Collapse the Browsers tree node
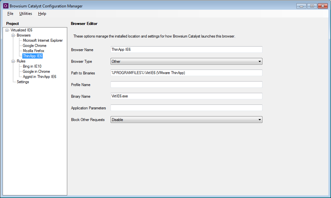 [13, 35]
